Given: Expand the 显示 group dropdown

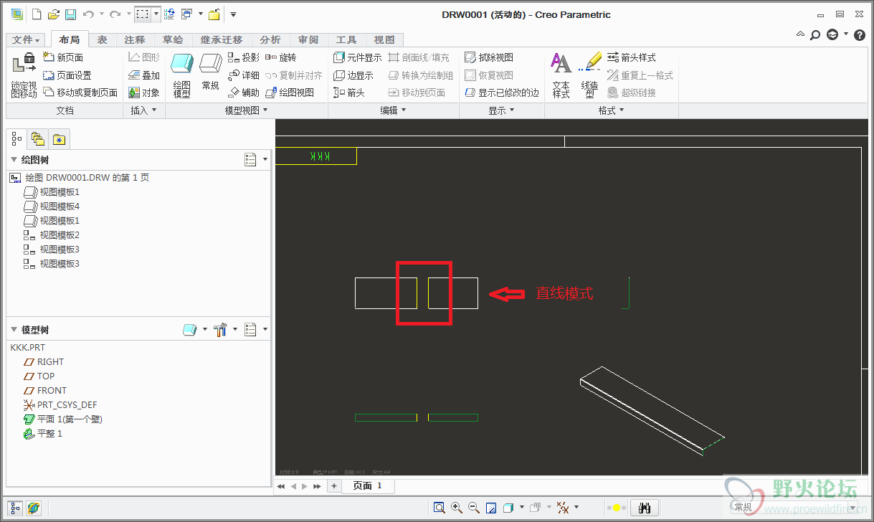Looking at the screenshot, I should point(502,110).
